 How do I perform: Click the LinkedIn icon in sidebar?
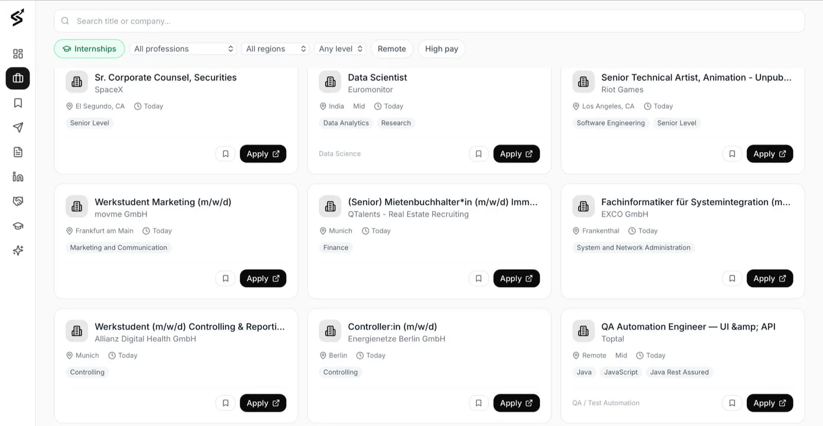(18, 177)
